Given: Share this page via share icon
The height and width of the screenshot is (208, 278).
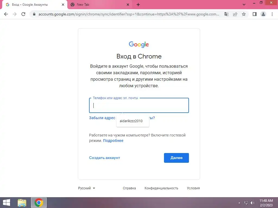Looking at the screenshot, I should tap(235, 14).
